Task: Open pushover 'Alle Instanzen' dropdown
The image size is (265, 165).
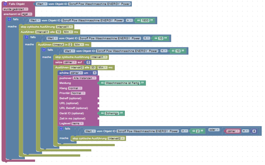Action: [x=84, y=78]
